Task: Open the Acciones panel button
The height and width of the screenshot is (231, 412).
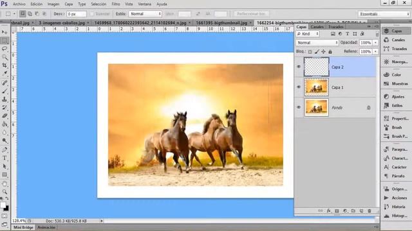Action: tap(397, 198)
